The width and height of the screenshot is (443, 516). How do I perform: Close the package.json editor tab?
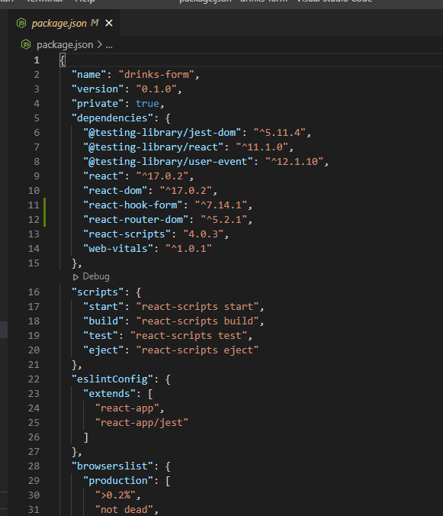(x=109, y=23)
